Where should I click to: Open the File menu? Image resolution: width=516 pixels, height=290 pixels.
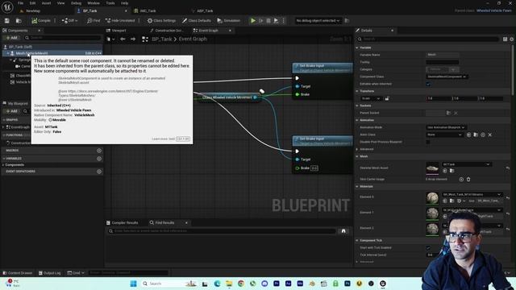tap(20, 3)
